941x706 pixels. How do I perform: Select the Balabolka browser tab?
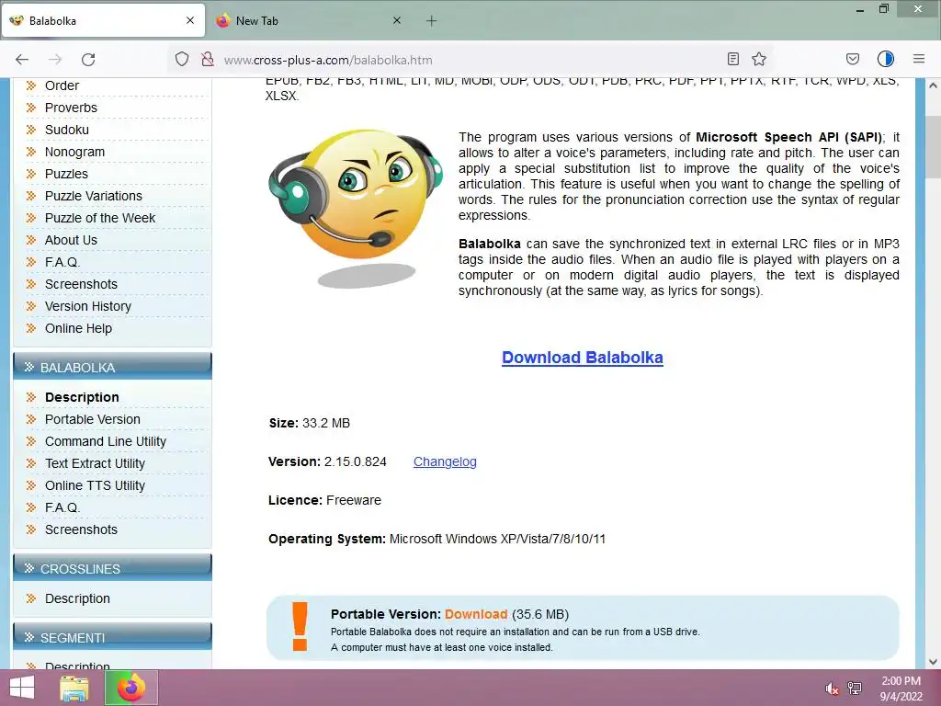click(x=103, y=21)
